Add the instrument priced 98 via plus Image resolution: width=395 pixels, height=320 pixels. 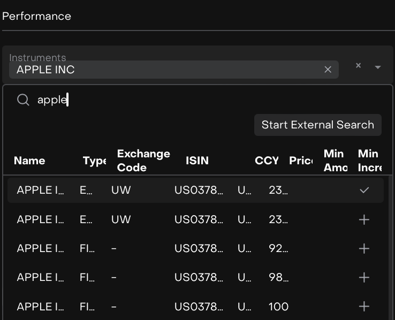pos(364,278)
